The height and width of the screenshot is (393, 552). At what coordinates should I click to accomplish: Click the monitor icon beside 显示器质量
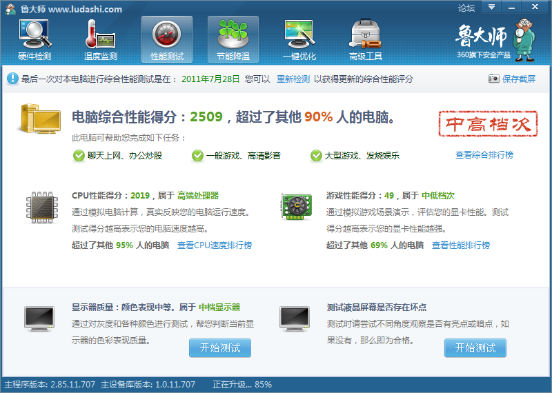(x=39, y=319)
